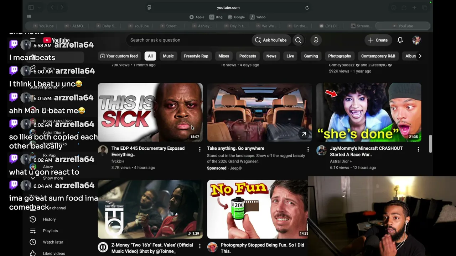Click the Jeep sponsor name
Image resolution: width=456 pixels, height=256 pixels.
pyautogui.click(x=235, y=168)
